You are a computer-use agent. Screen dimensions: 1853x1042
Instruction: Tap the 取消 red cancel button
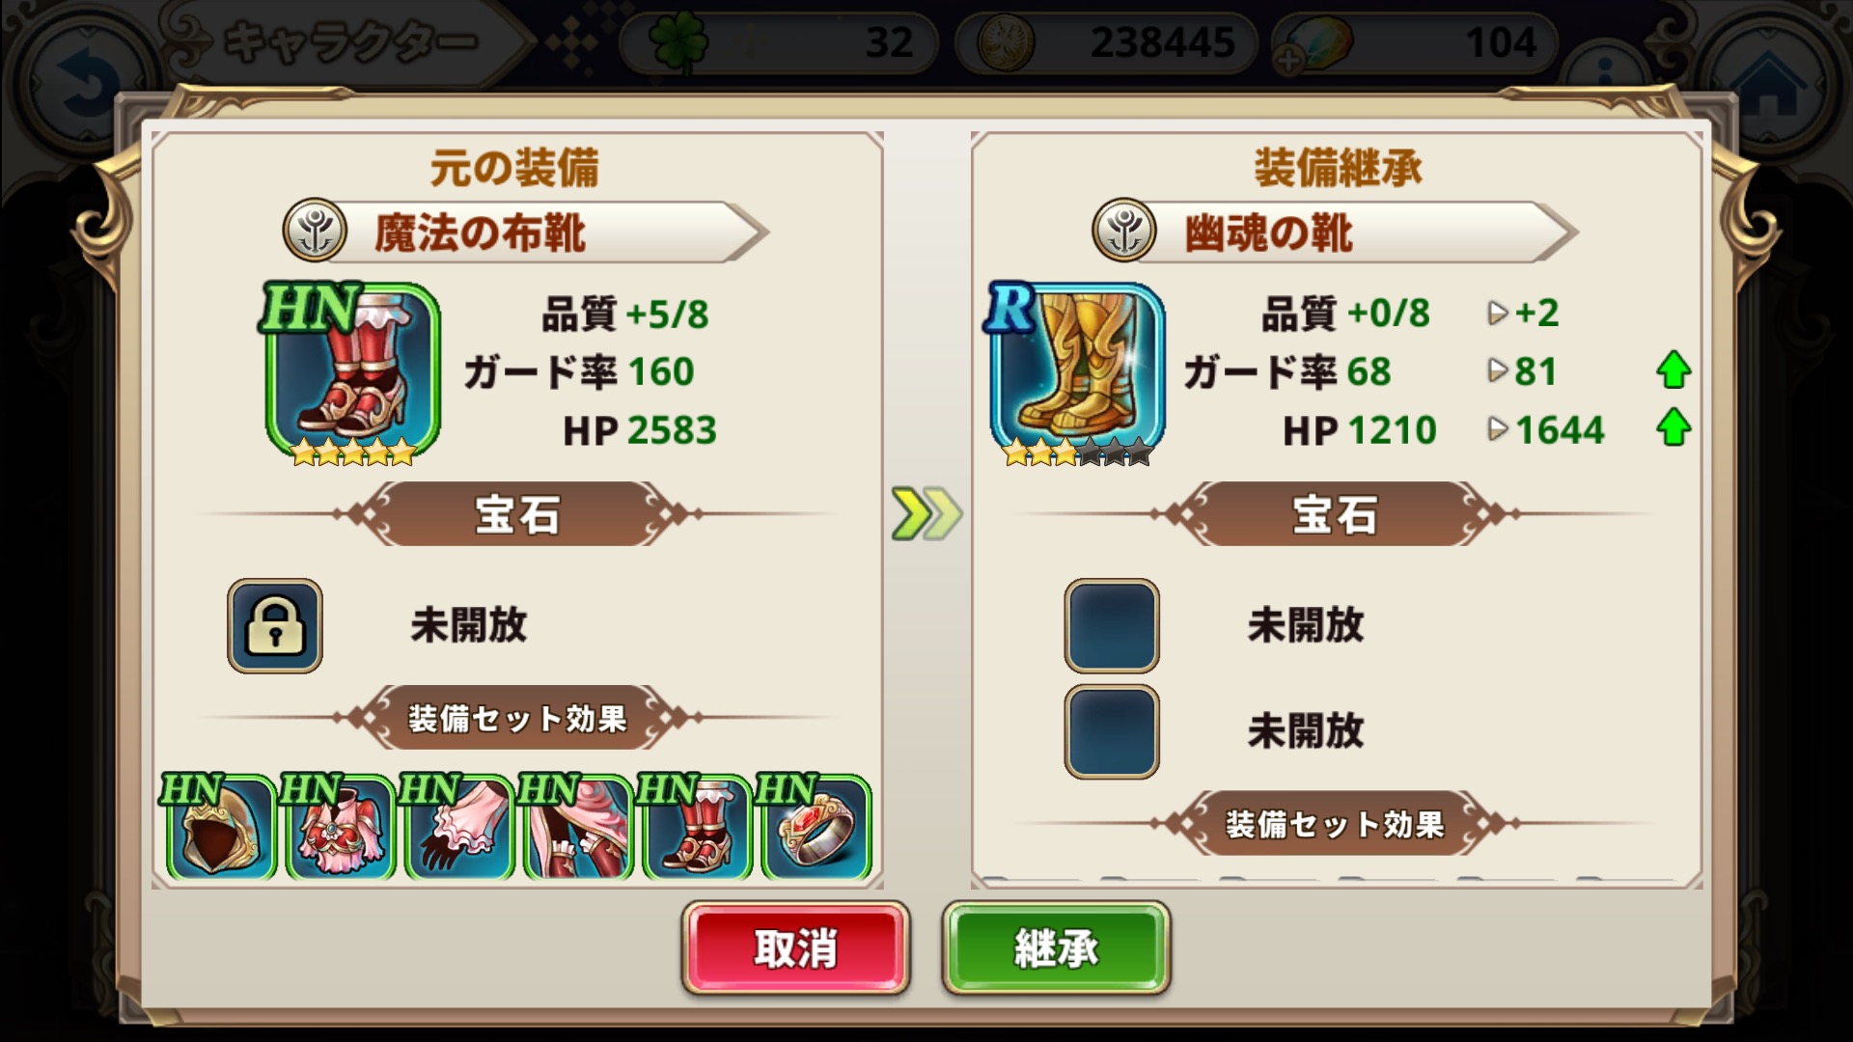coord(795,948)
